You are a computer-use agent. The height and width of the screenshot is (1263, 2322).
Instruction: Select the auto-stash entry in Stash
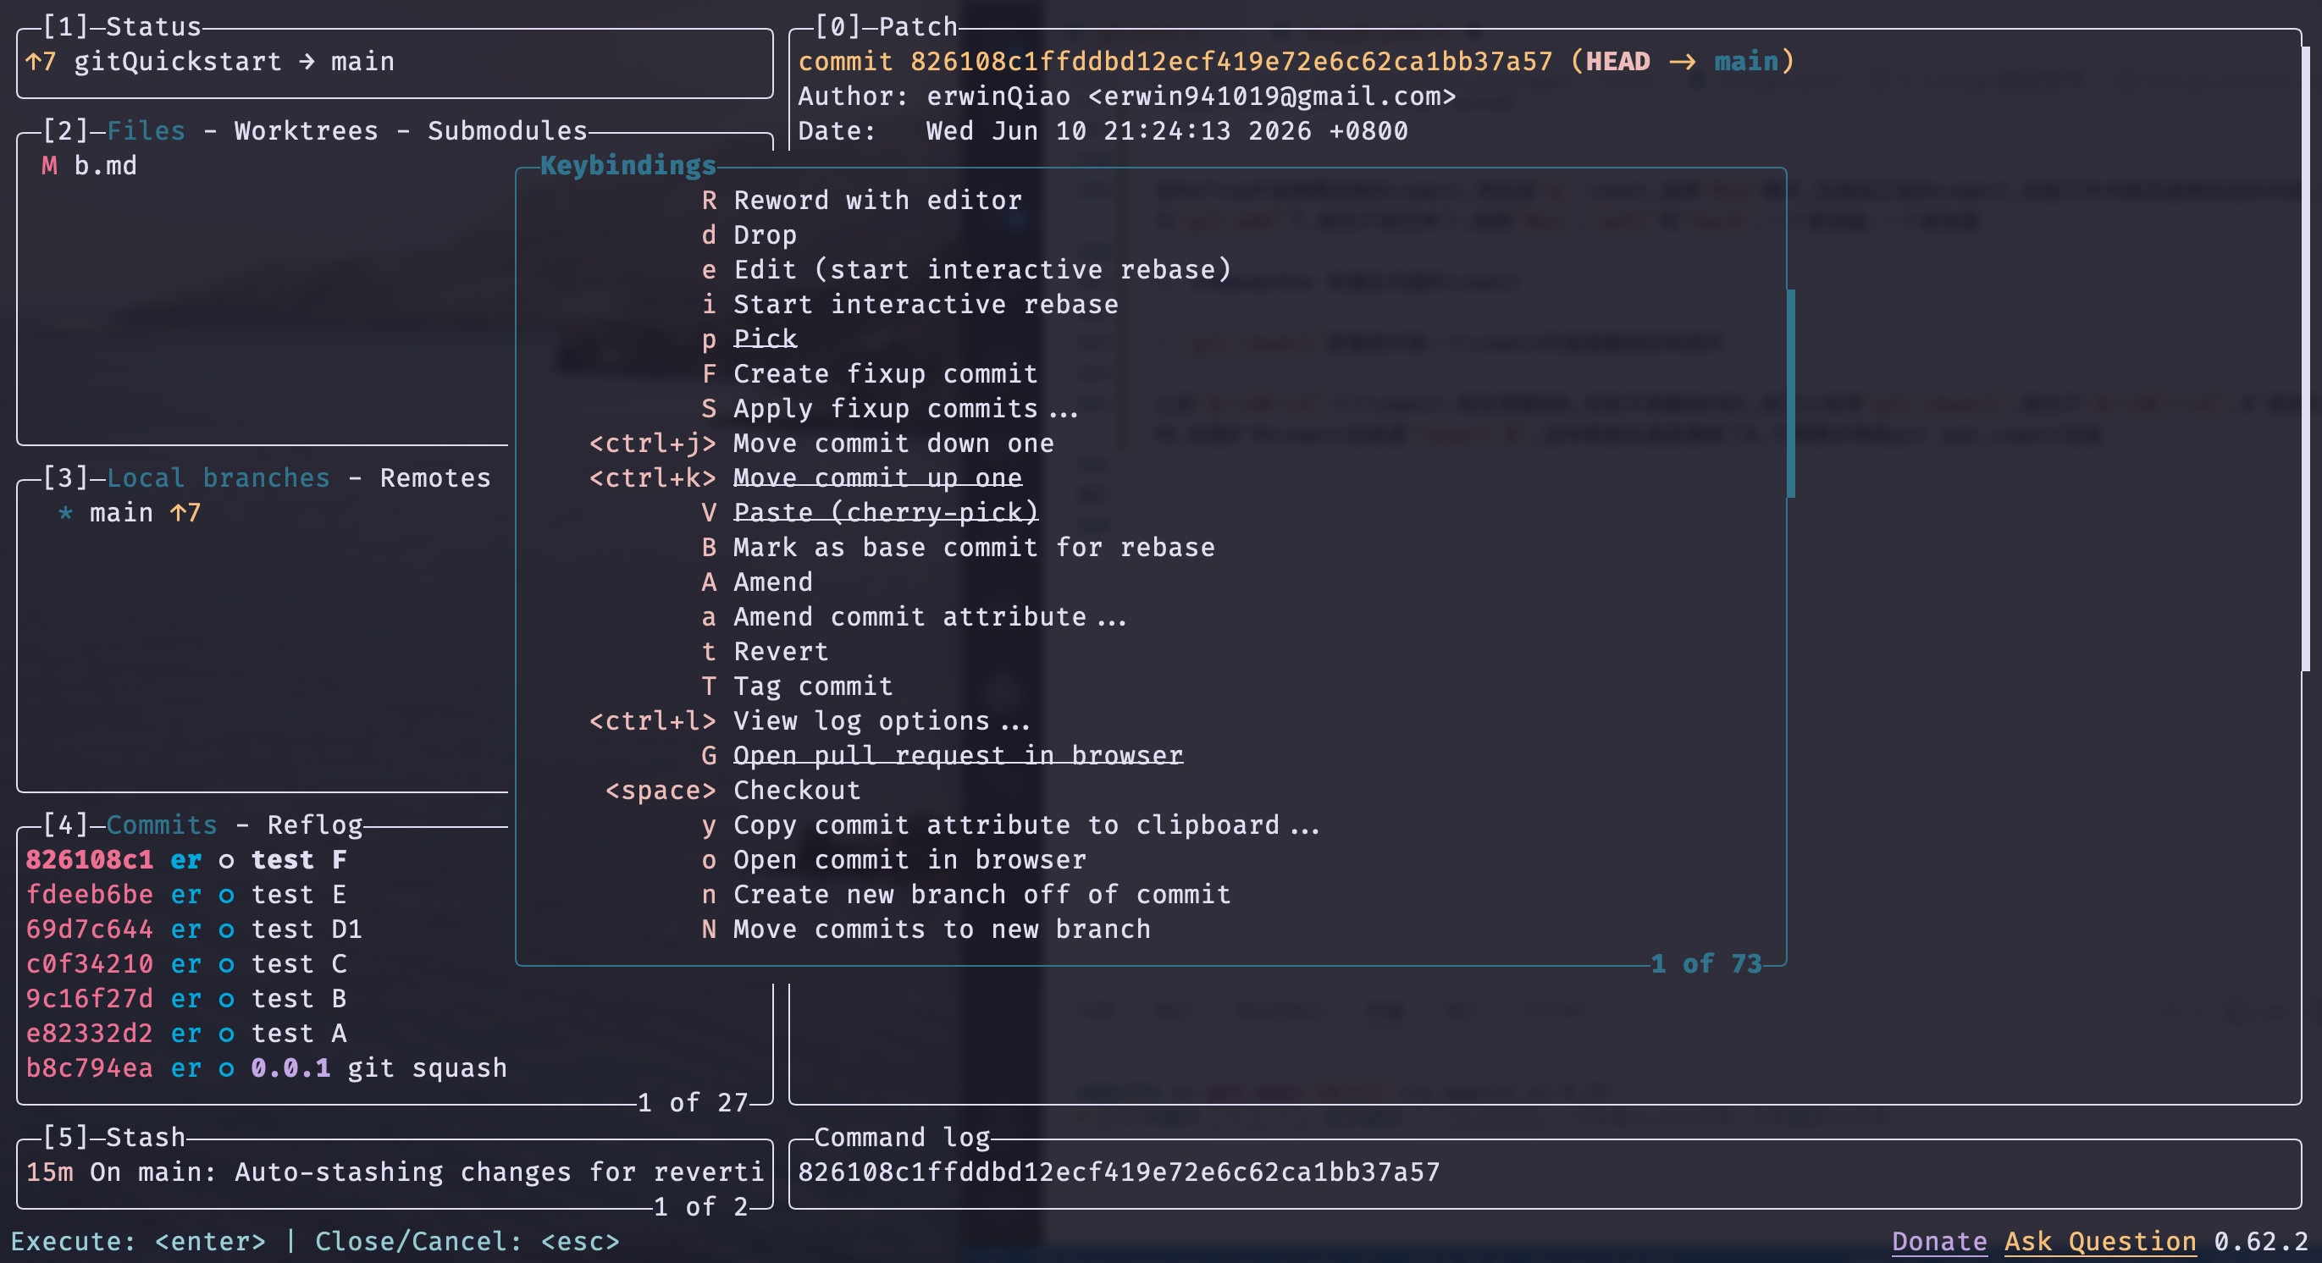click(395, 1172)
